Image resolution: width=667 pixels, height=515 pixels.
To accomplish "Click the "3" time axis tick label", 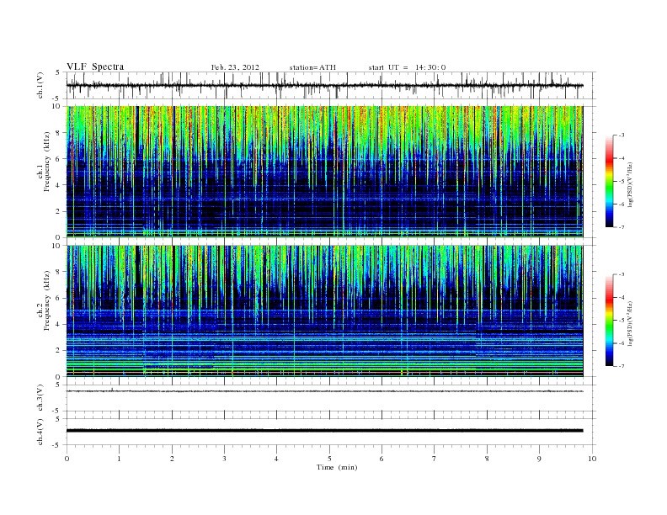I will pyautogui.click(x=224, y=459).
